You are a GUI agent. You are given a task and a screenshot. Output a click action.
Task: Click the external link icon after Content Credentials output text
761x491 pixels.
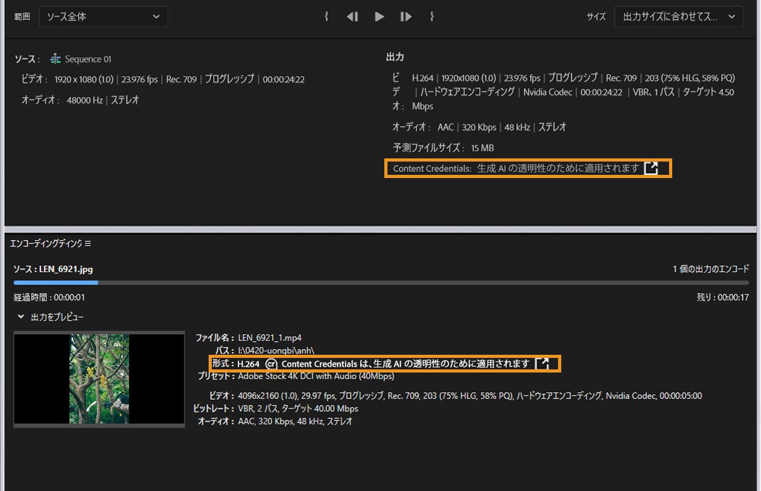click(652, 168)
